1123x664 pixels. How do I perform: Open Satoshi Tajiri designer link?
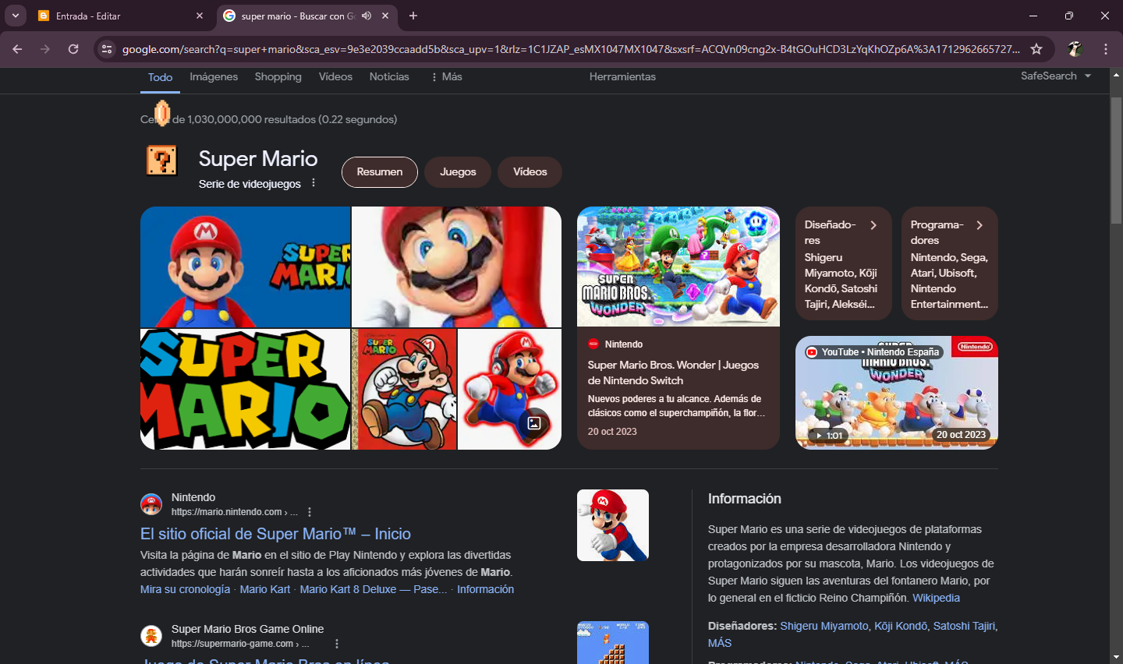click(x=964, y=626)
